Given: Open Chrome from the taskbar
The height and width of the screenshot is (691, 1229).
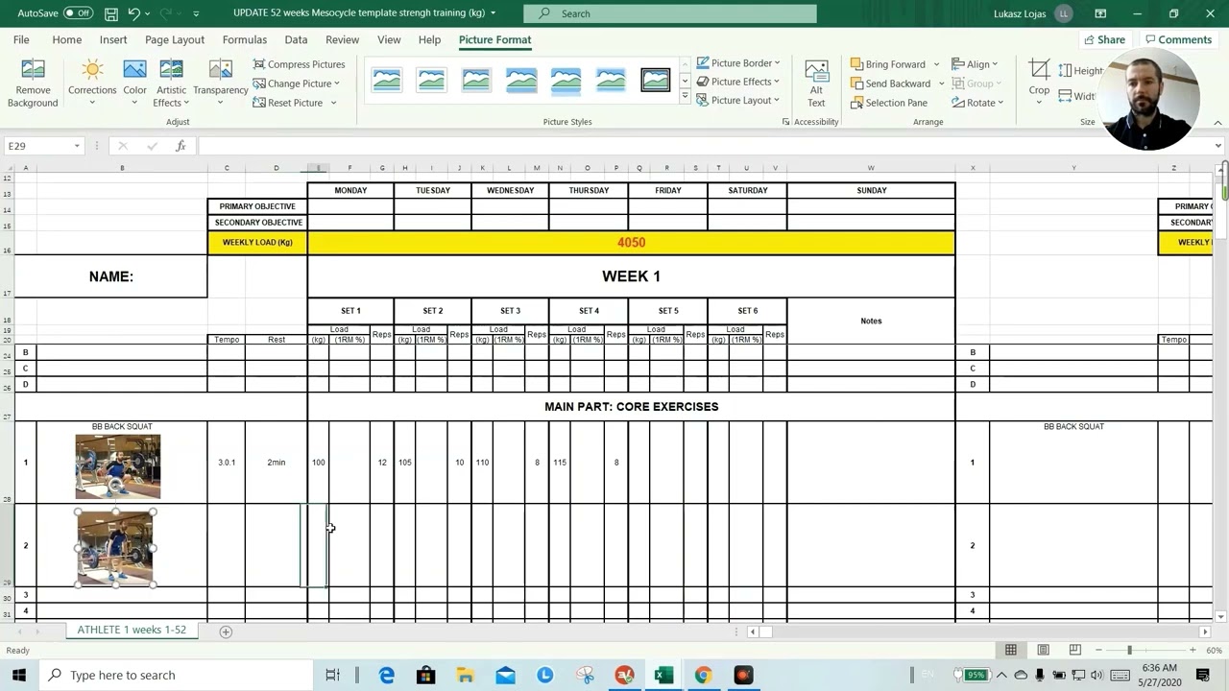Looking at the screenshot, I should [x=703, y=675].
